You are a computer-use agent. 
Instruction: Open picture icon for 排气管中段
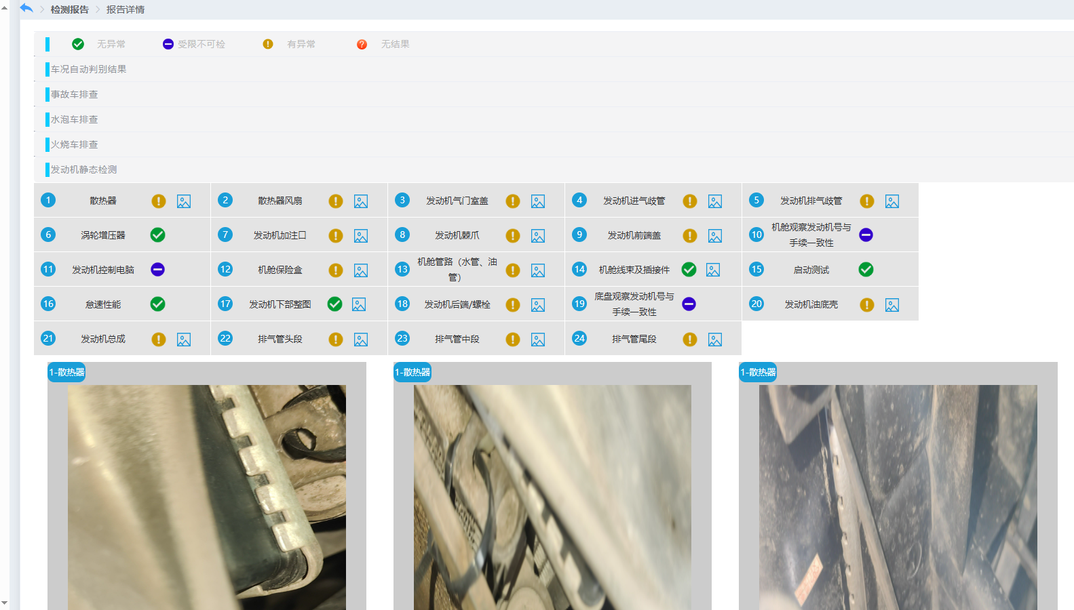click(538, 340)
